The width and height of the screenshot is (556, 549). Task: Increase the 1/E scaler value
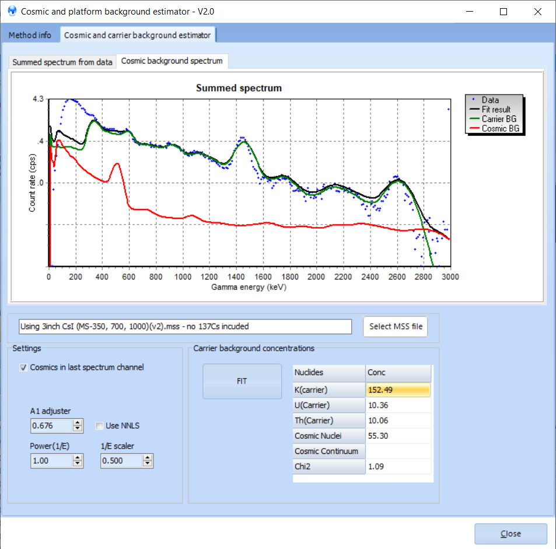(x=148, y=458)
